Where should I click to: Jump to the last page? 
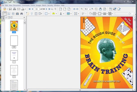pos(49,9)
